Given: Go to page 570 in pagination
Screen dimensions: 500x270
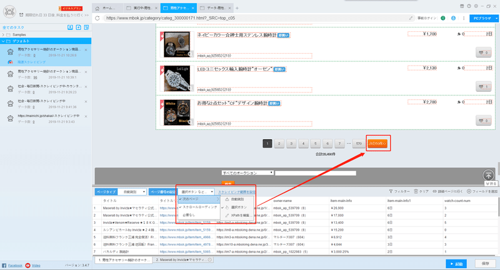Looking at the screenshot, I should pyautogui.click(x=359, y=144).
